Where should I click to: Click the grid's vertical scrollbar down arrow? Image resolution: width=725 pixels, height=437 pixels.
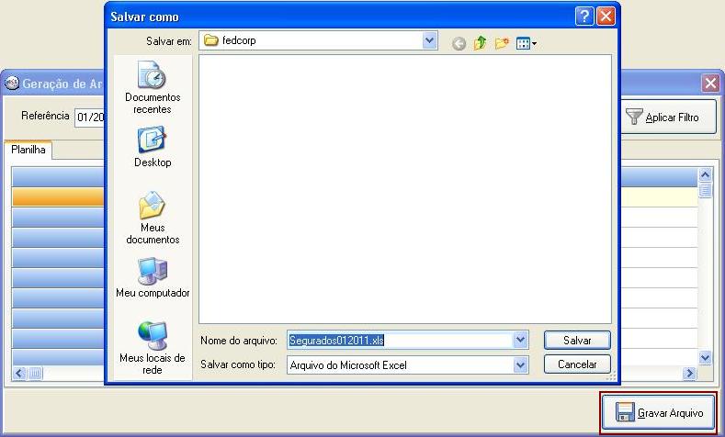(x=705, y=358)
